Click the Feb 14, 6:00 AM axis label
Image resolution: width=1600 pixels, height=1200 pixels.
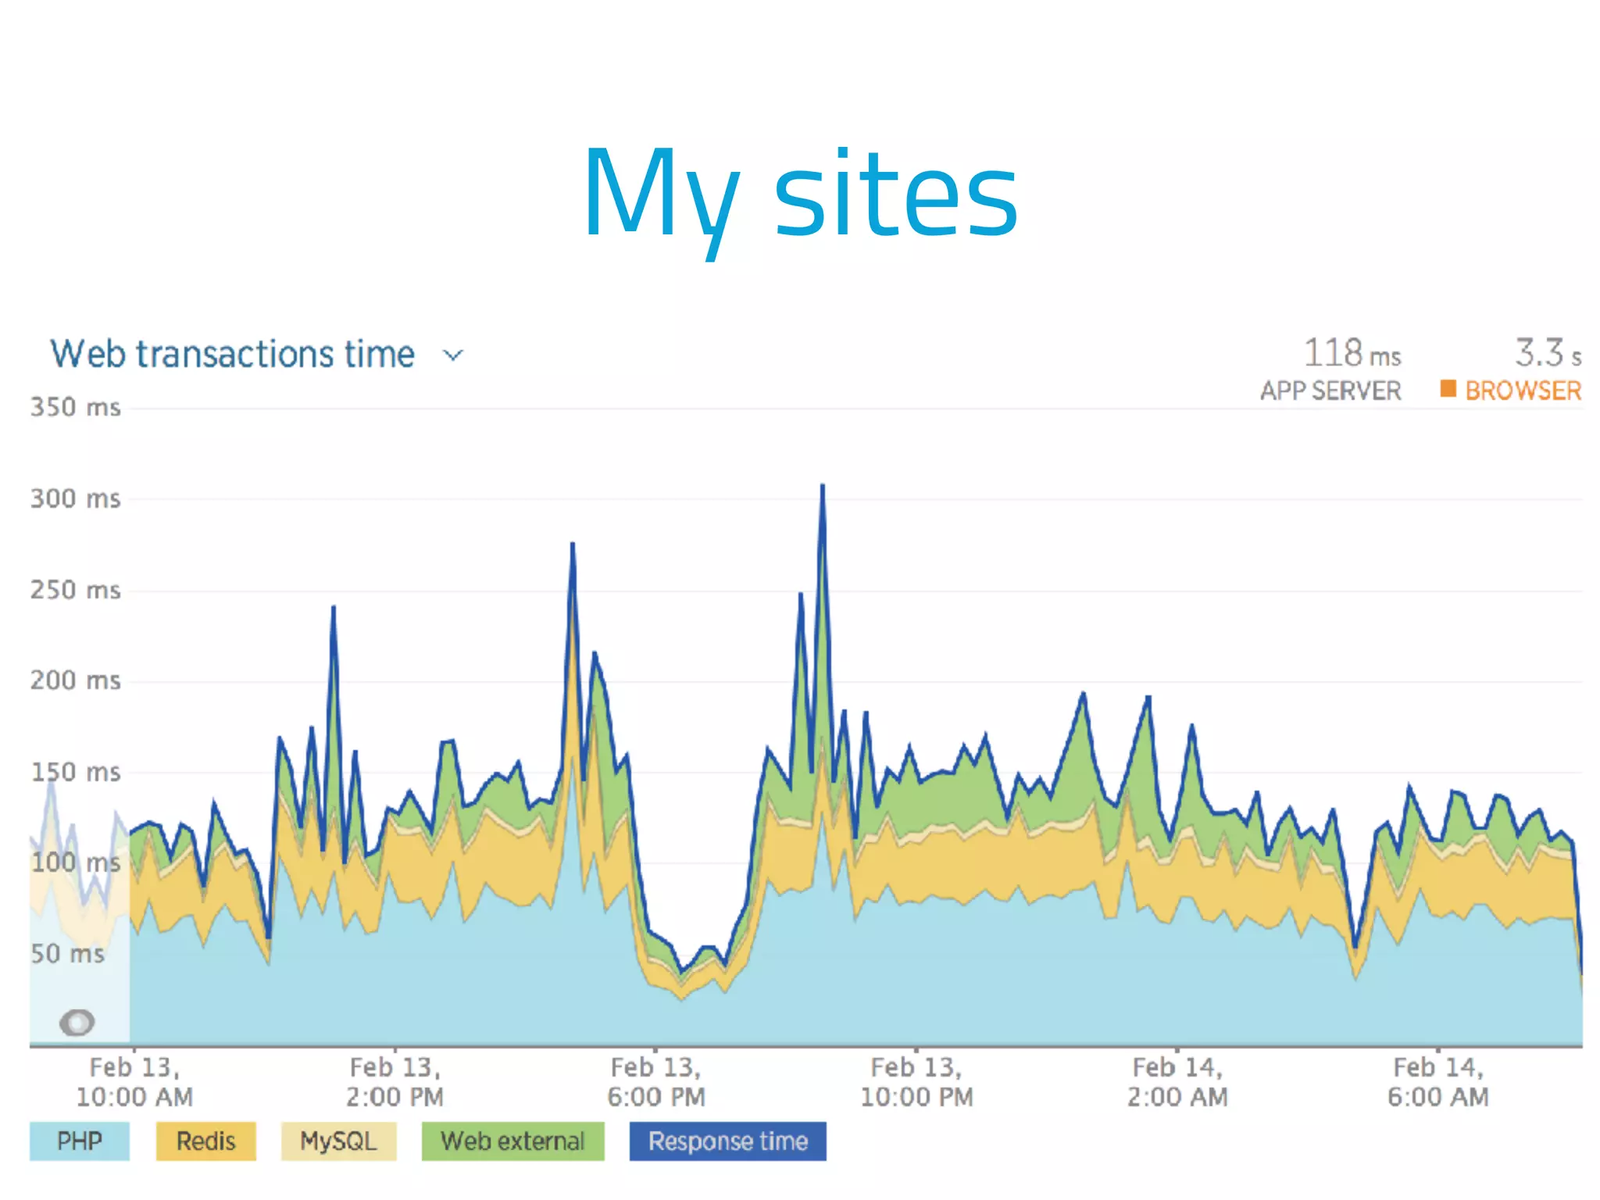(x=1437, y=1081)
